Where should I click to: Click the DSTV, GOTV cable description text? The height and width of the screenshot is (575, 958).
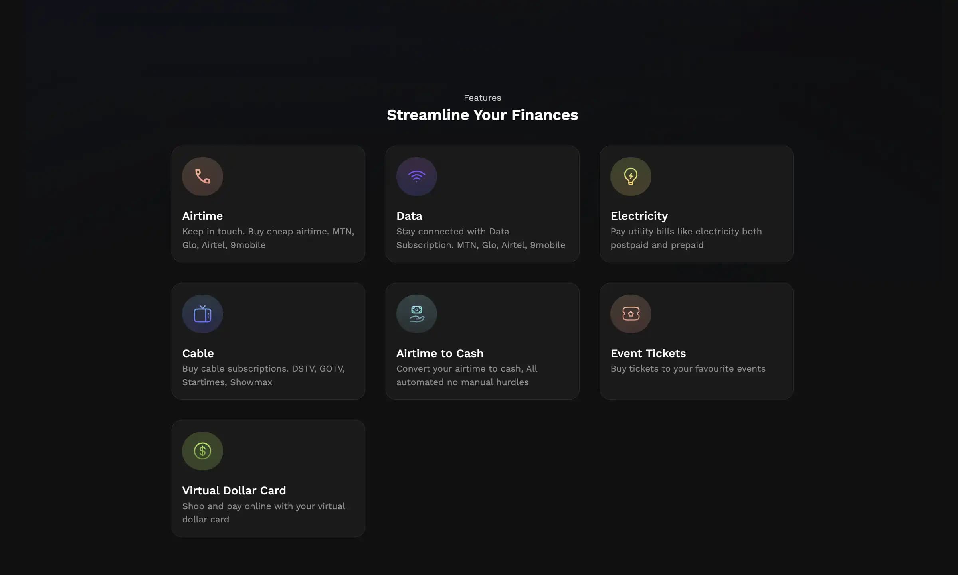[x=263, y=375]
